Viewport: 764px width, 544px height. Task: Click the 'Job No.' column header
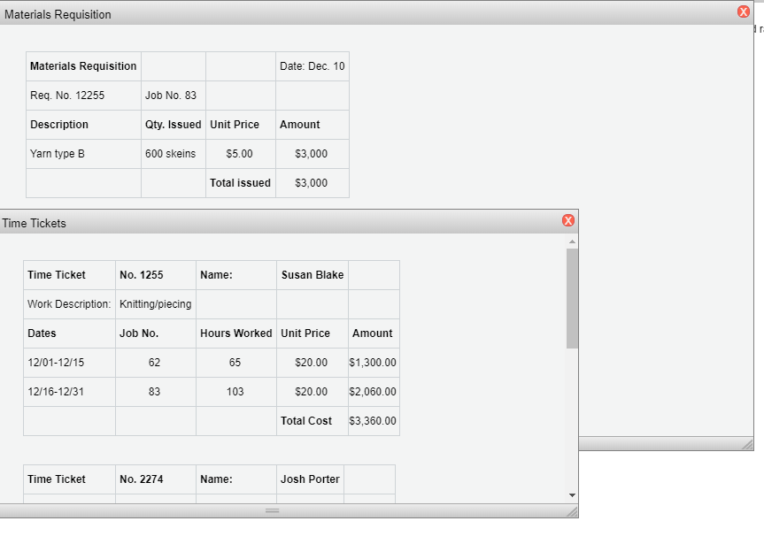pyautogui.click(x=156, y=333)
